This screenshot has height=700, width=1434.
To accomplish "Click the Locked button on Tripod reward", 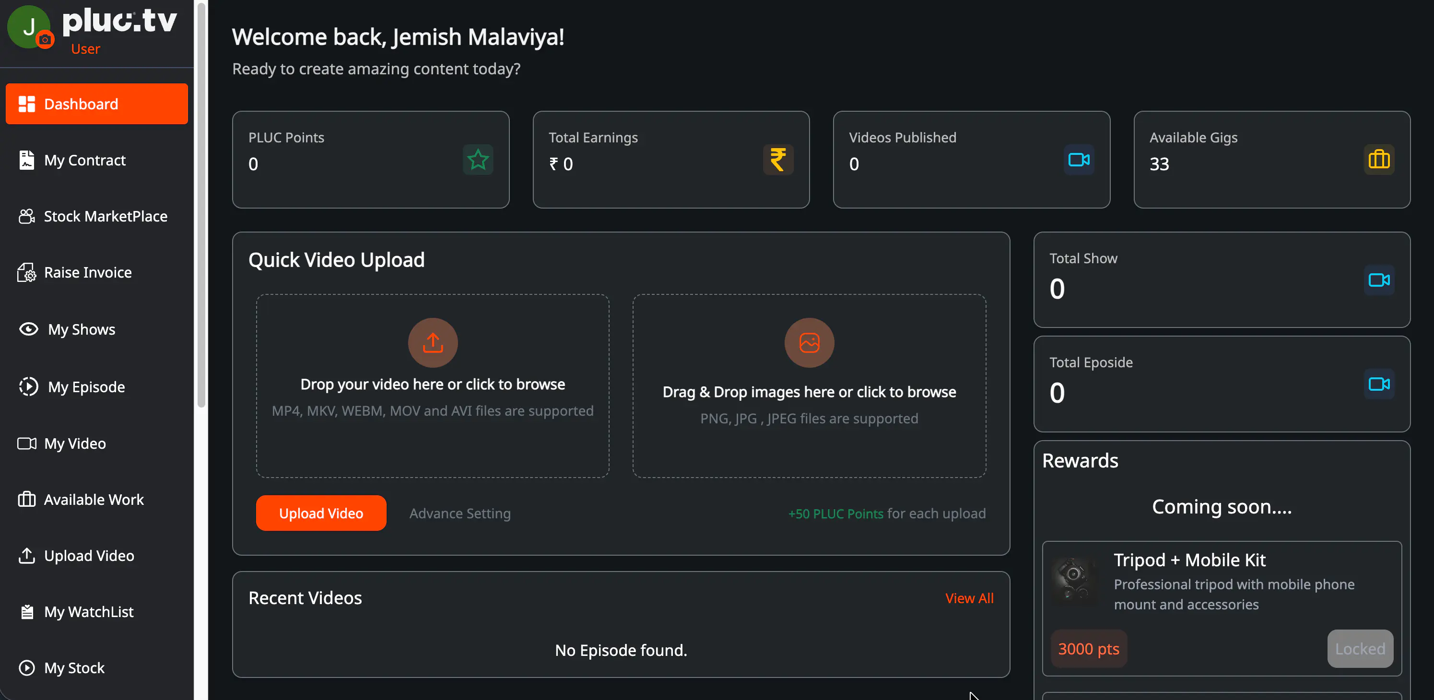I will pyautogui.click(x=1359, y=649).
